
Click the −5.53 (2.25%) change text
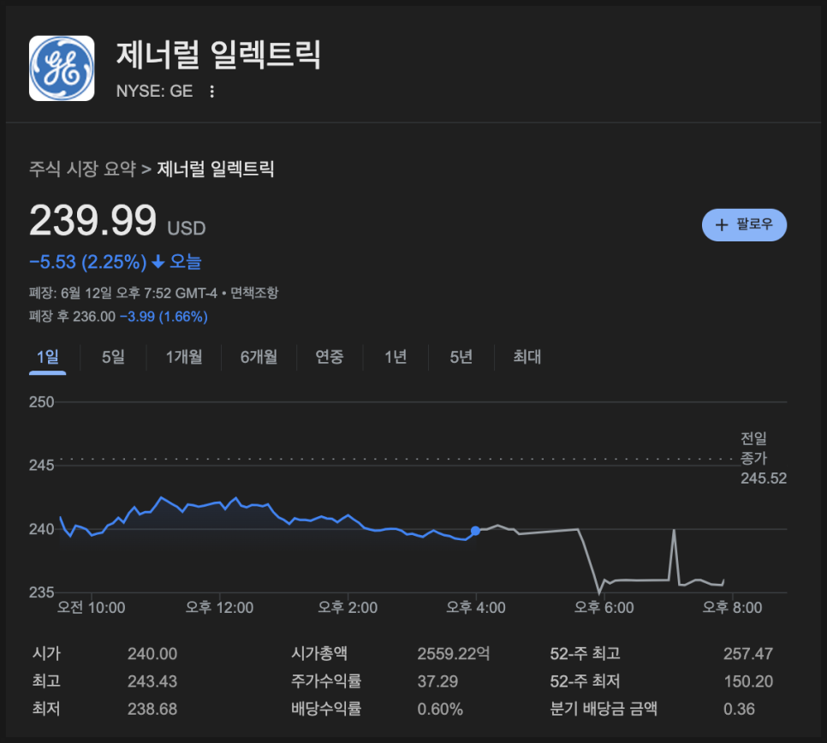pos(88,262)
